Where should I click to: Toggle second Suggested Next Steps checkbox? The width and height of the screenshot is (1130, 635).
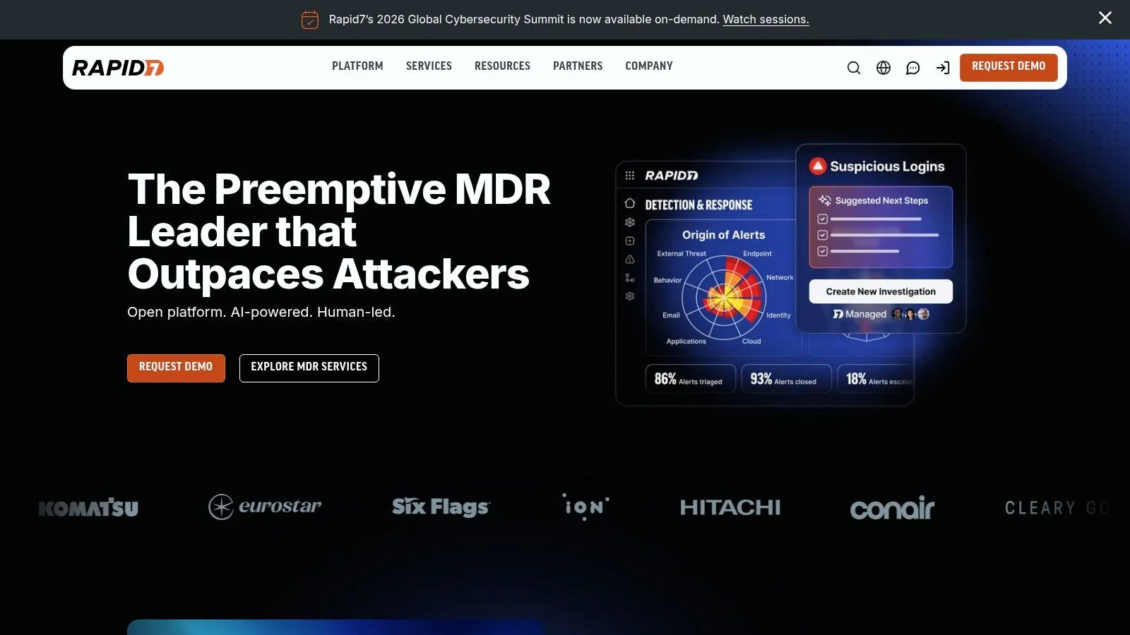822,235
